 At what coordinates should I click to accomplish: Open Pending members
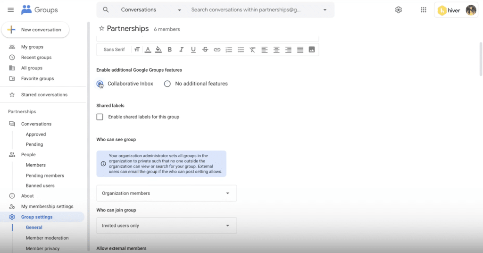[x=45, y=175]
